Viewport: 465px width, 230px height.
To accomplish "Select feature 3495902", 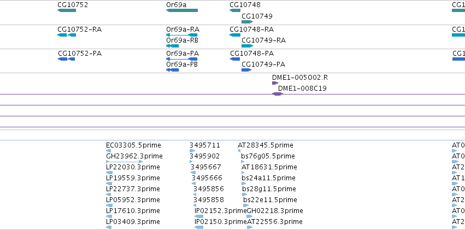I will pos(191,162).
